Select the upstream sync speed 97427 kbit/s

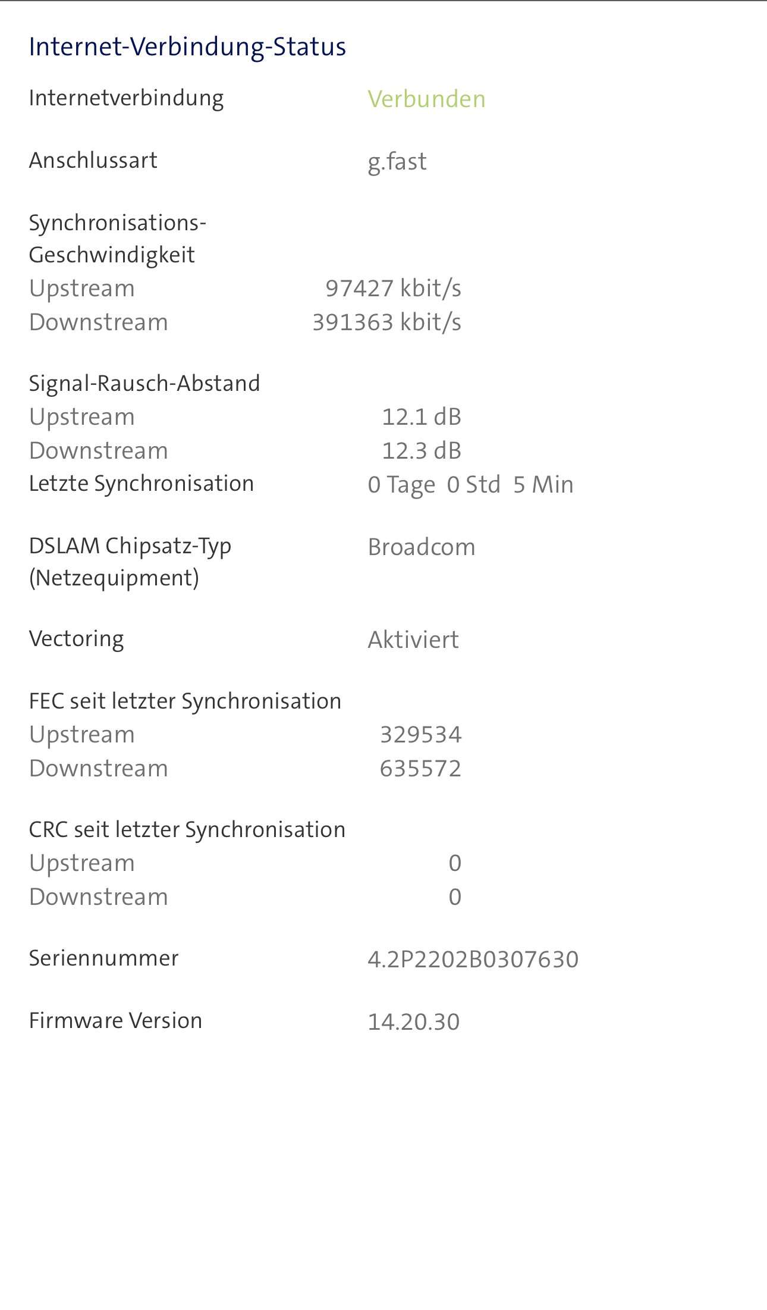(x=393, y=289)
